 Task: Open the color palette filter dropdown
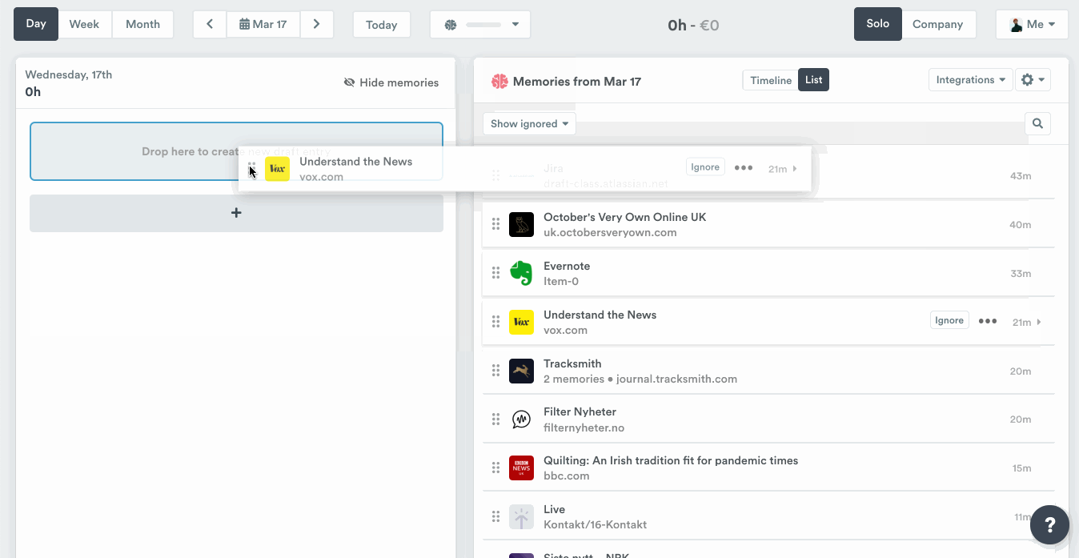click(x=480, y=25)
